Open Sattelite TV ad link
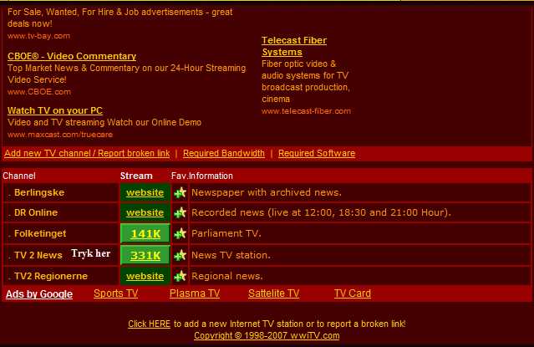The height and width of the screenshot is (347, 534). 273,293
